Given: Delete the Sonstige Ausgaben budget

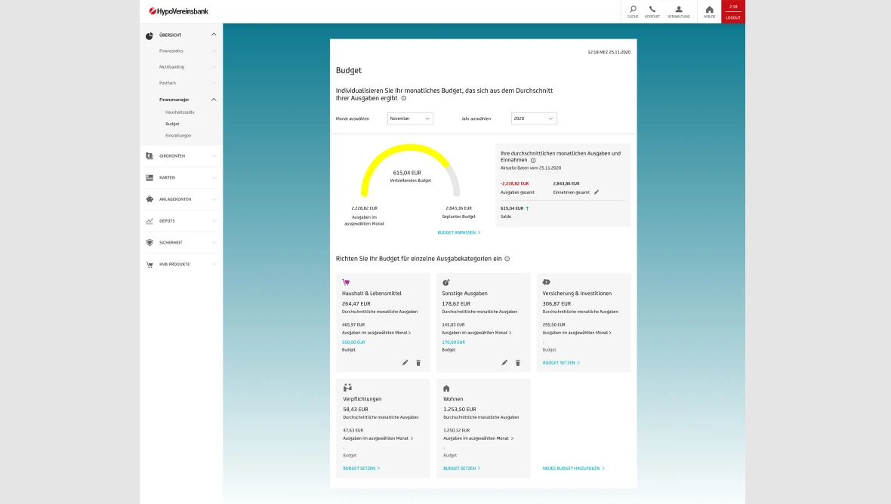Looking at the screenshot, I should tap(518, 363).
